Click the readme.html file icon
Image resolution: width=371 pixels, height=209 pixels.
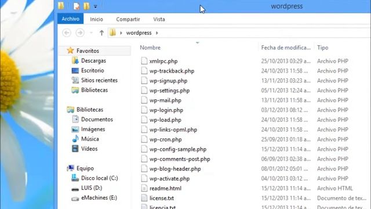[144, 188]
